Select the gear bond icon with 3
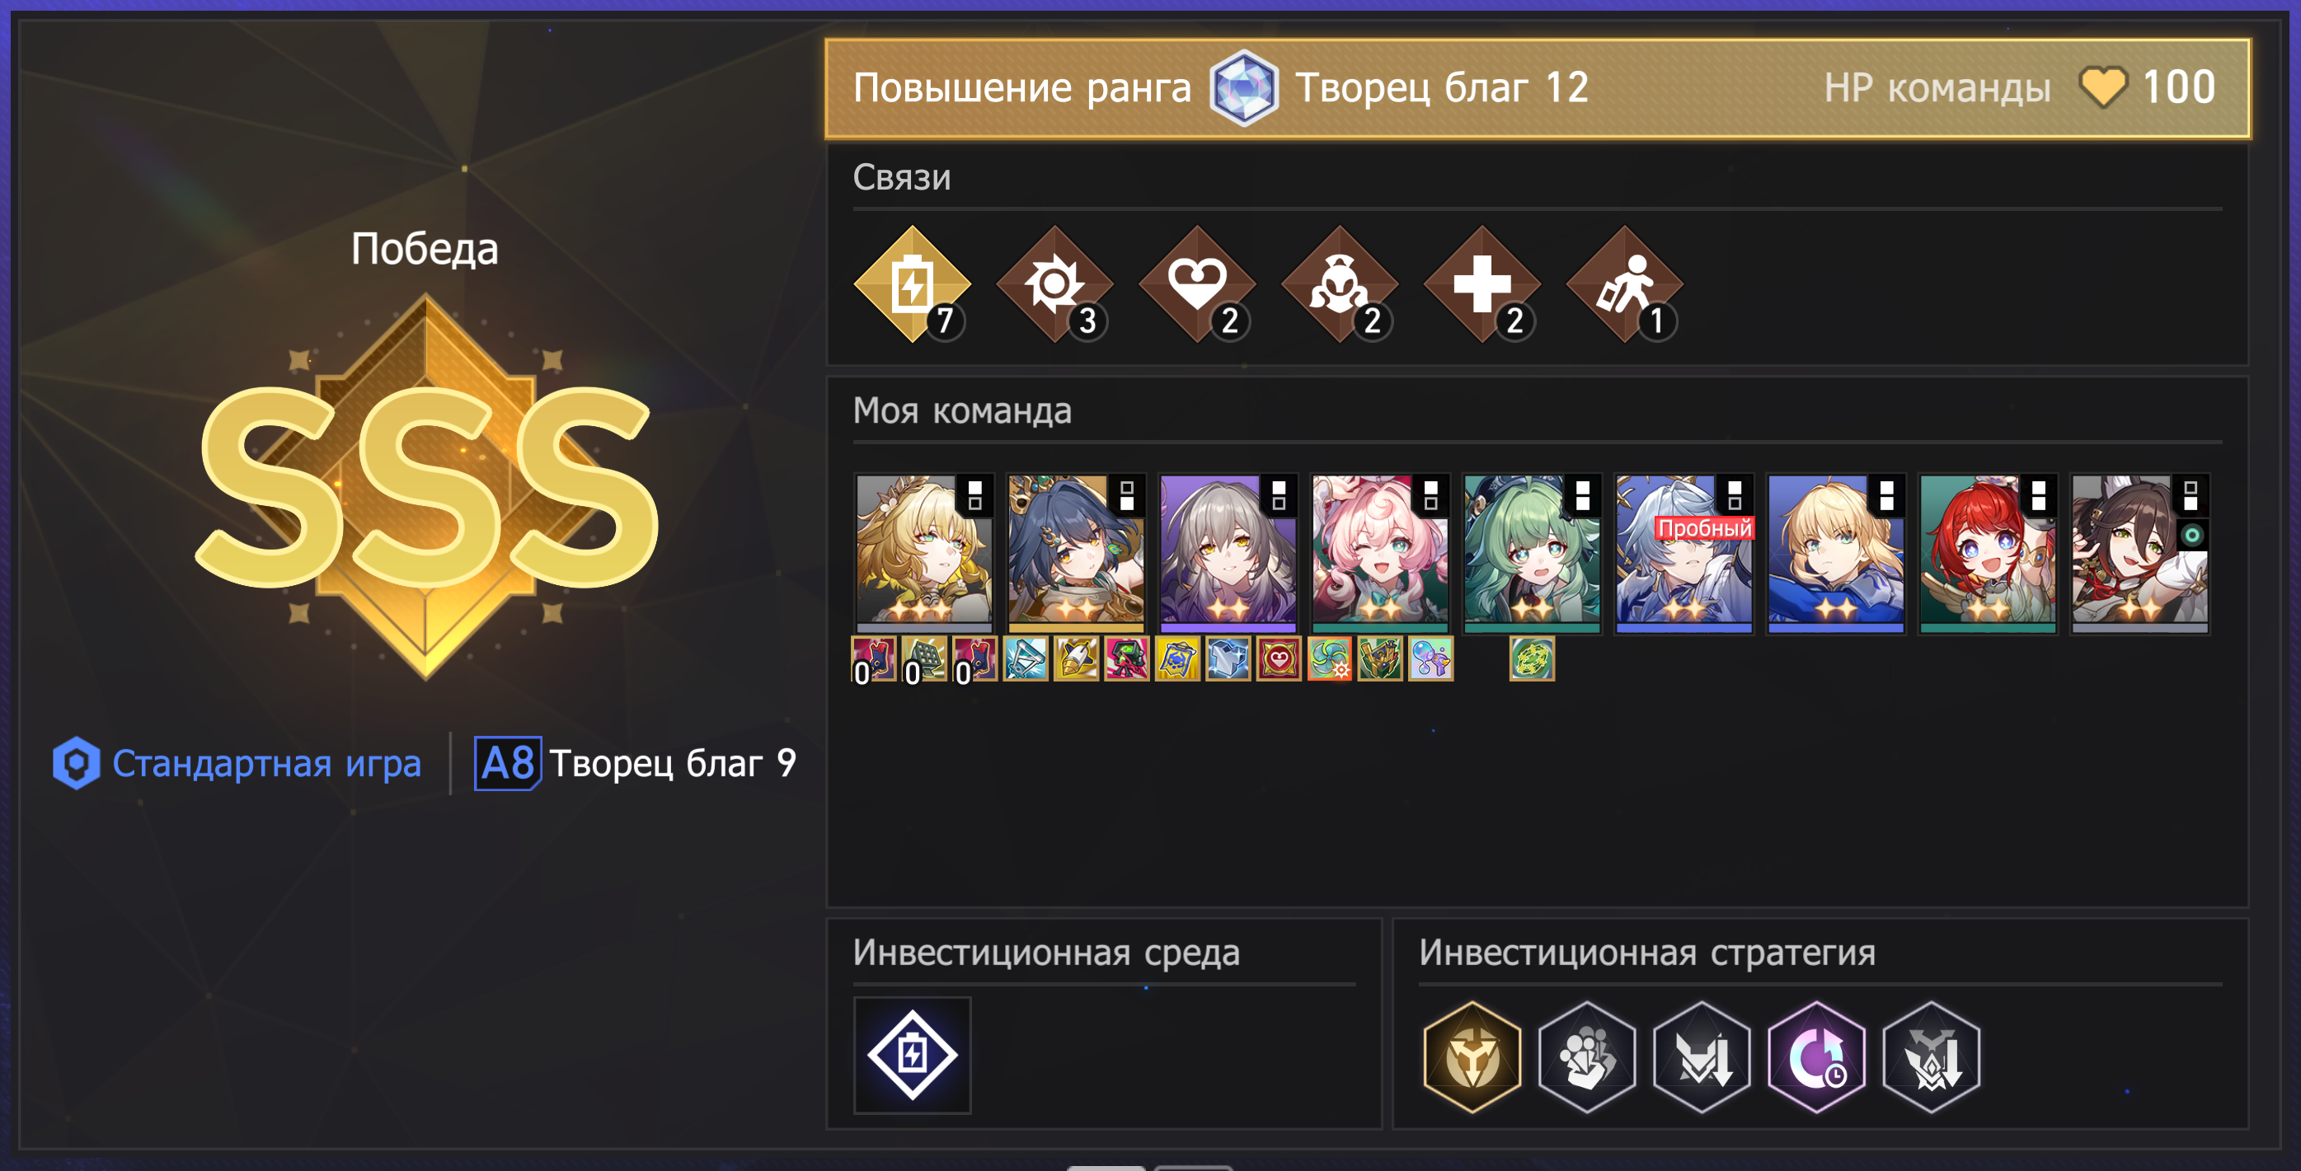The width and height of the screenshot is (2301, 1171). click(1054, 285)
